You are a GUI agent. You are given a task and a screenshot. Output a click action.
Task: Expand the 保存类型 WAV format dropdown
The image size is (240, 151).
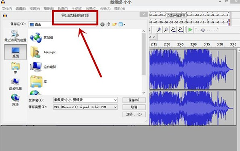pos(85,107)
